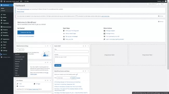169x94 pixels.
Task: Toggle the At a Glance panel
Action: pos(50,80)
